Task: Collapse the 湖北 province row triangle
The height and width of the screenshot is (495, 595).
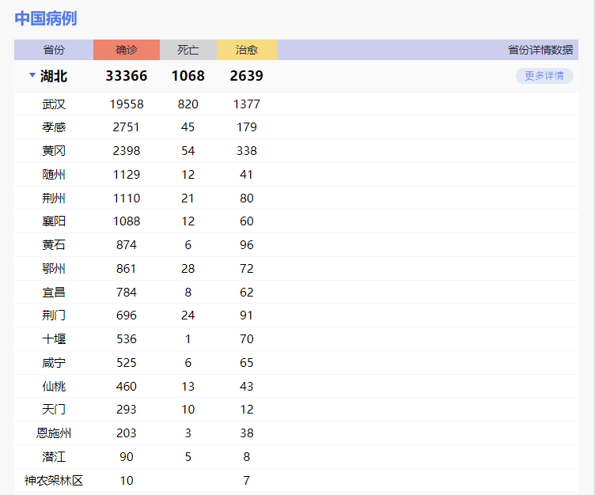Action: tap(32, 76)
